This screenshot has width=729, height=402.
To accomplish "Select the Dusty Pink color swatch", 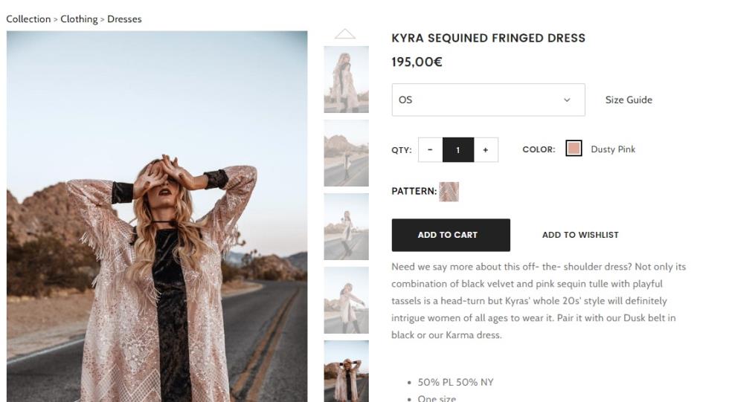I will (574, 149).
